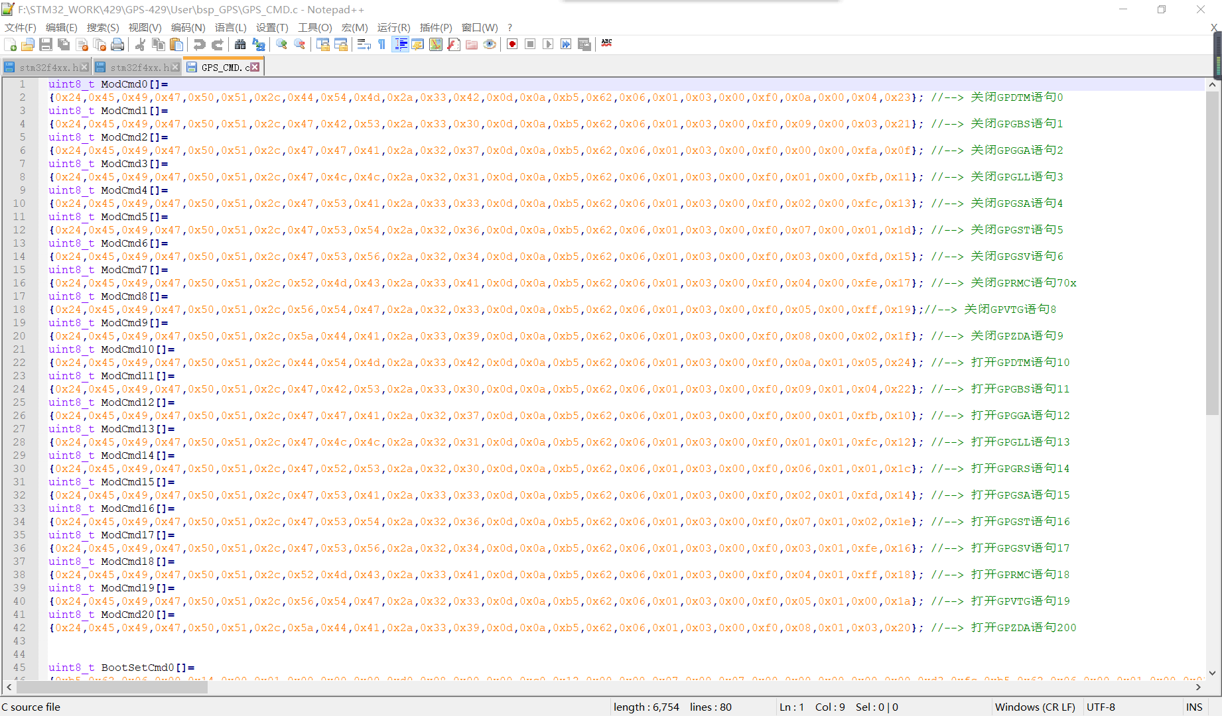Open the Replace dialog icon
This screenshot has height=716, width=1222.
pos(259,44)
